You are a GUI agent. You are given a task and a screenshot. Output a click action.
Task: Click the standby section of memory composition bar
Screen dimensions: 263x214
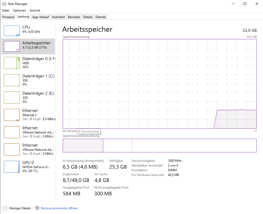click(x=118, y=146)
